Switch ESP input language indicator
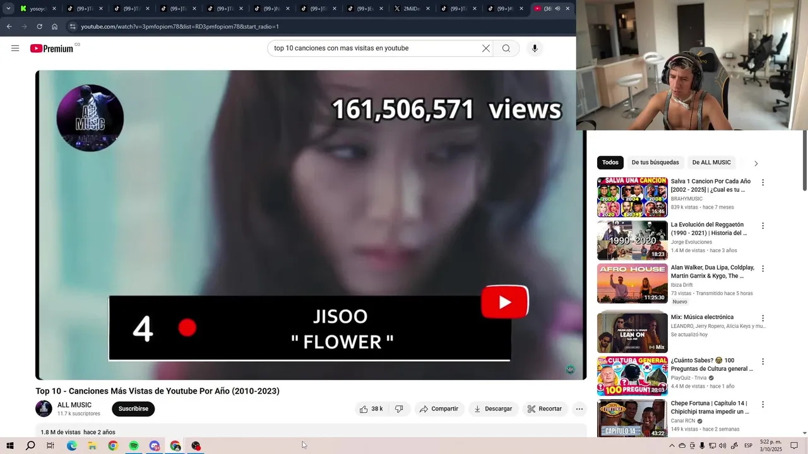Image resolution: width=808 pixels, height=454 pixels. coord(748,446)
